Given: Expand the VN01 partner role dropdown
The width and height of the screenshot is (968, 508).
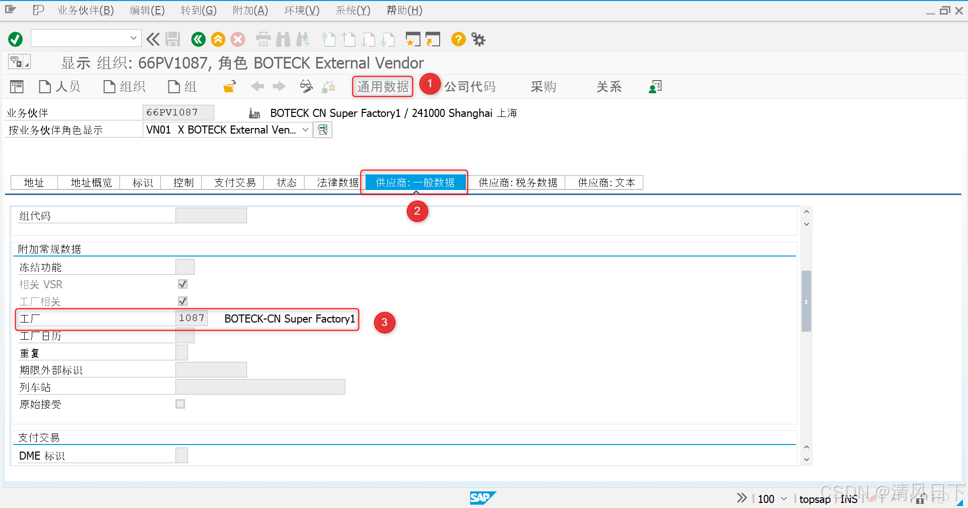Looking at the screenshot, I should [305, 130].
